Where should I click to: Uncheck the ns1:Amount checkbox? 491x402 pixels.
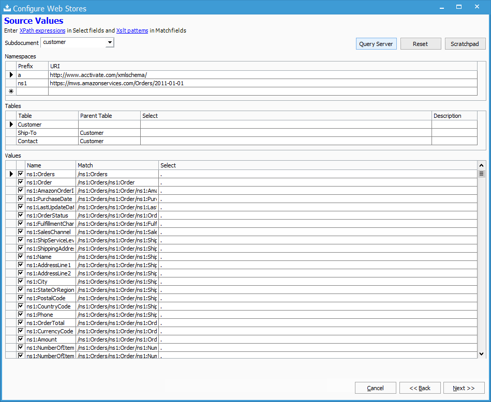tap(21, 339)
